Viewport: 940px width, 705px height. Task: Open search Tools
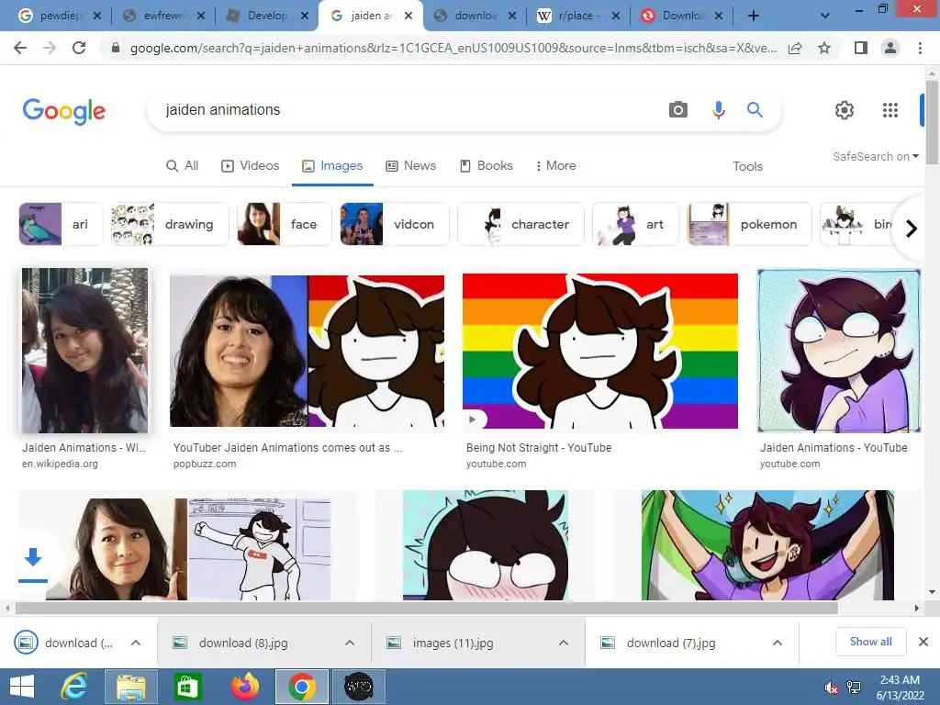[x=747, y=166]
